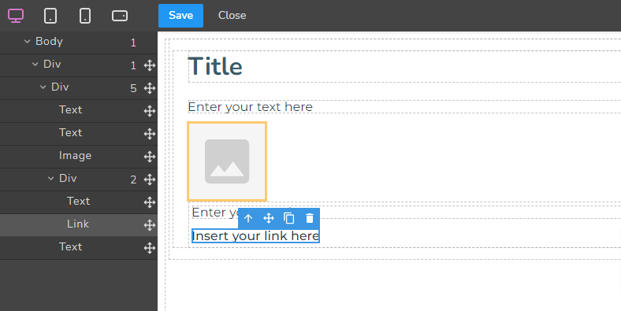Click the Title heading on canvas

pos(214,66)
